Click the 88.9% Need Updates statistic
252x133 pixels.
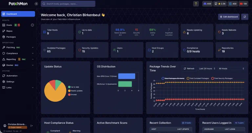(x=120, y=32)
